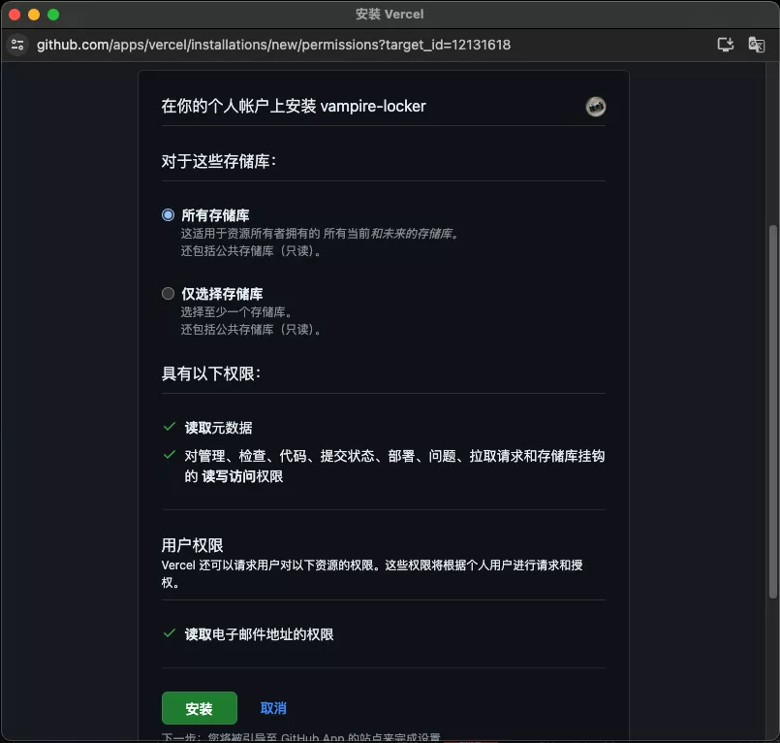
Task: Click the red close window button
Action: (15, 15)
